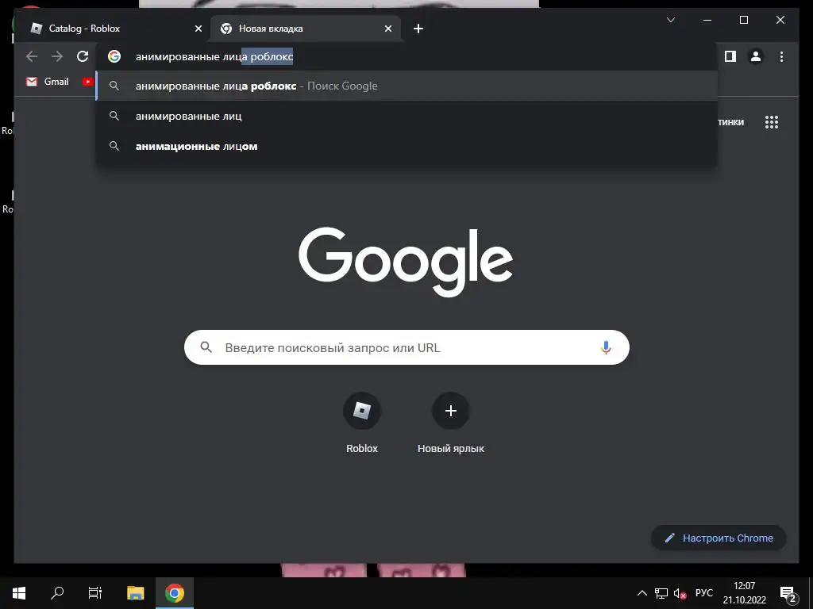Go forward with the forward arrow
Viewport: 813px width, 609px height.
(57, 56)
